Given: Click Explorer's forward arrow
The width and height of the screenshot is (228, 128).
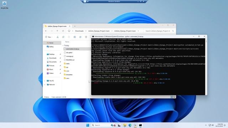Looking at the screenshot, I should (52, 31).
